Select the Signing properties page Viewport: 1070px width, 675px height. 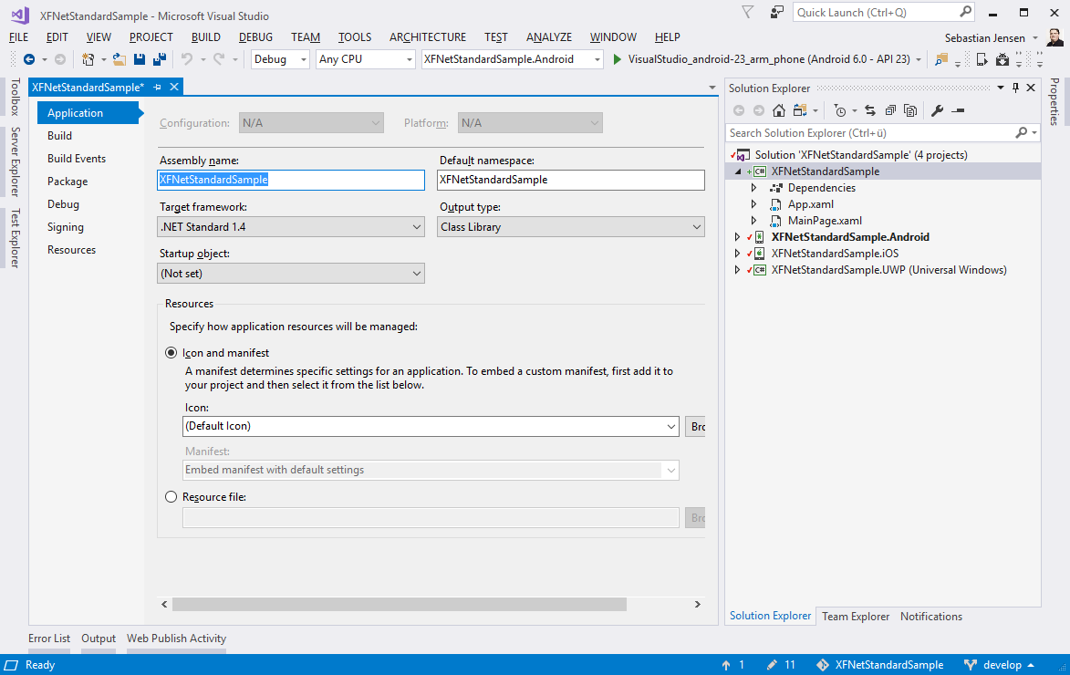(x=66, y=227)
